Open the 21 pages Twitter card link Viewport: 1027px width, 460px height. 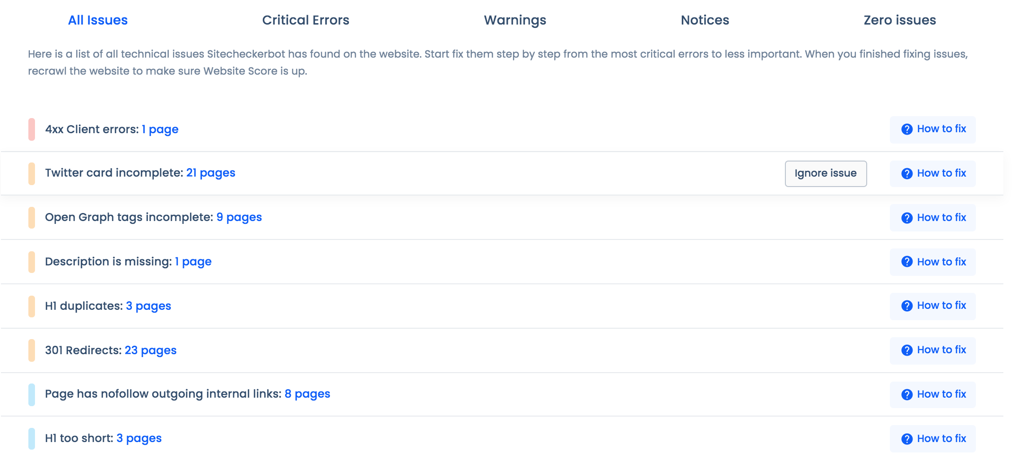click(210, 173)
